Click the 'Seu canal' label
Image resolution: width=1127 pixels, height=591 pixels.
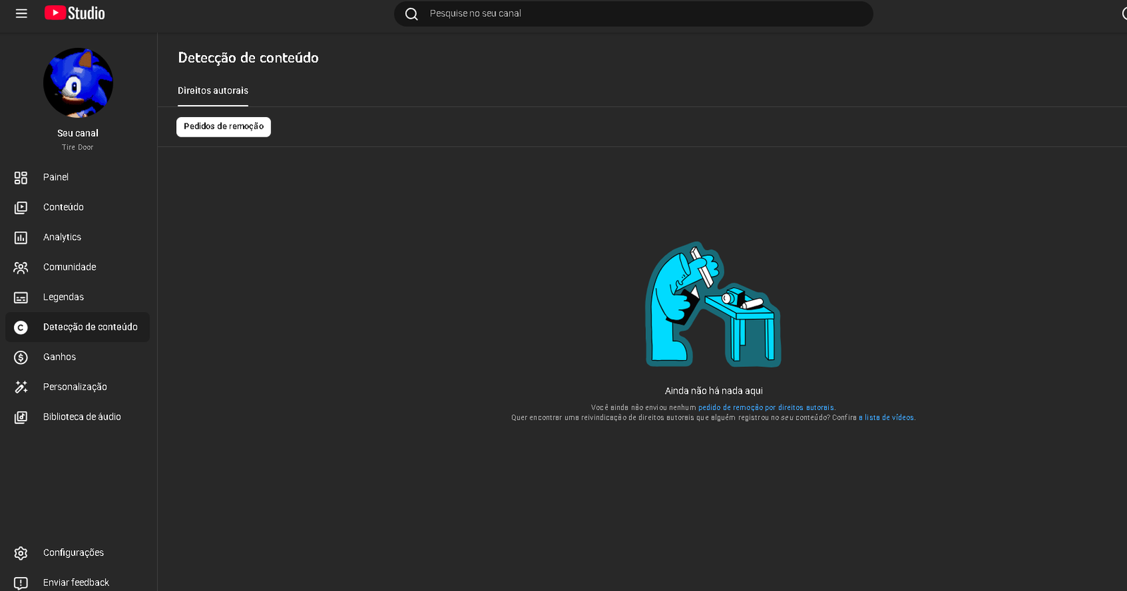(77, 133)
